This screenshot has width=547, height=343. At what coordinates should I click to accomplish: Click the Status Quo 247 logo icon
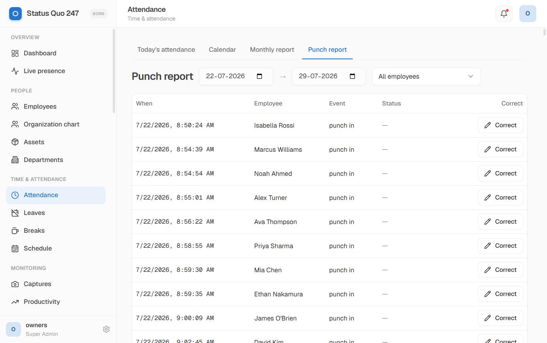[x=15, y=13]
